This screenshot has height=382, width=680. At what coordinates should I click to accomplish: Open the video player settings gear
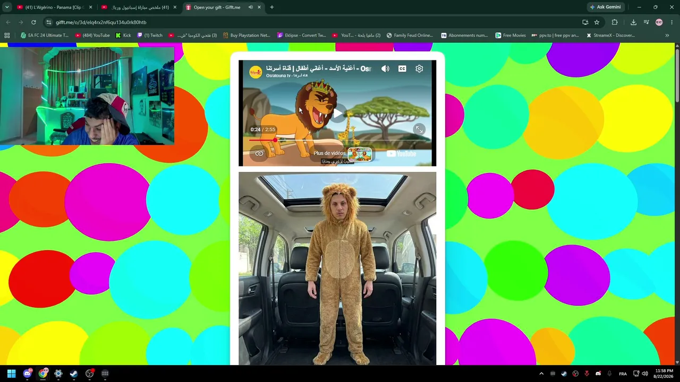pyautogui.click(x=419, y=68)
